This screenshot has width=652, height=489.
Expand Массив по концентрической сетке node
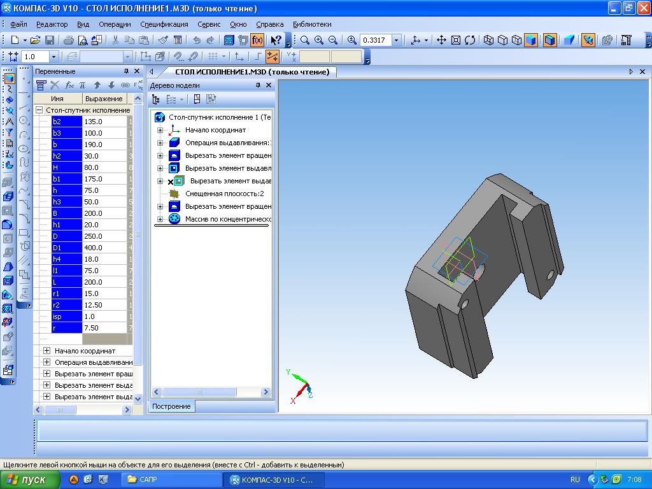tap(160, 219)
